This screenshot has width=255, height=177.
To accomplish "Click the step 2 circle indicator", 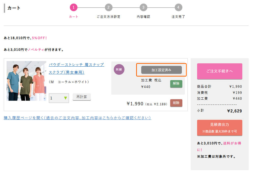I will (108, 7).
